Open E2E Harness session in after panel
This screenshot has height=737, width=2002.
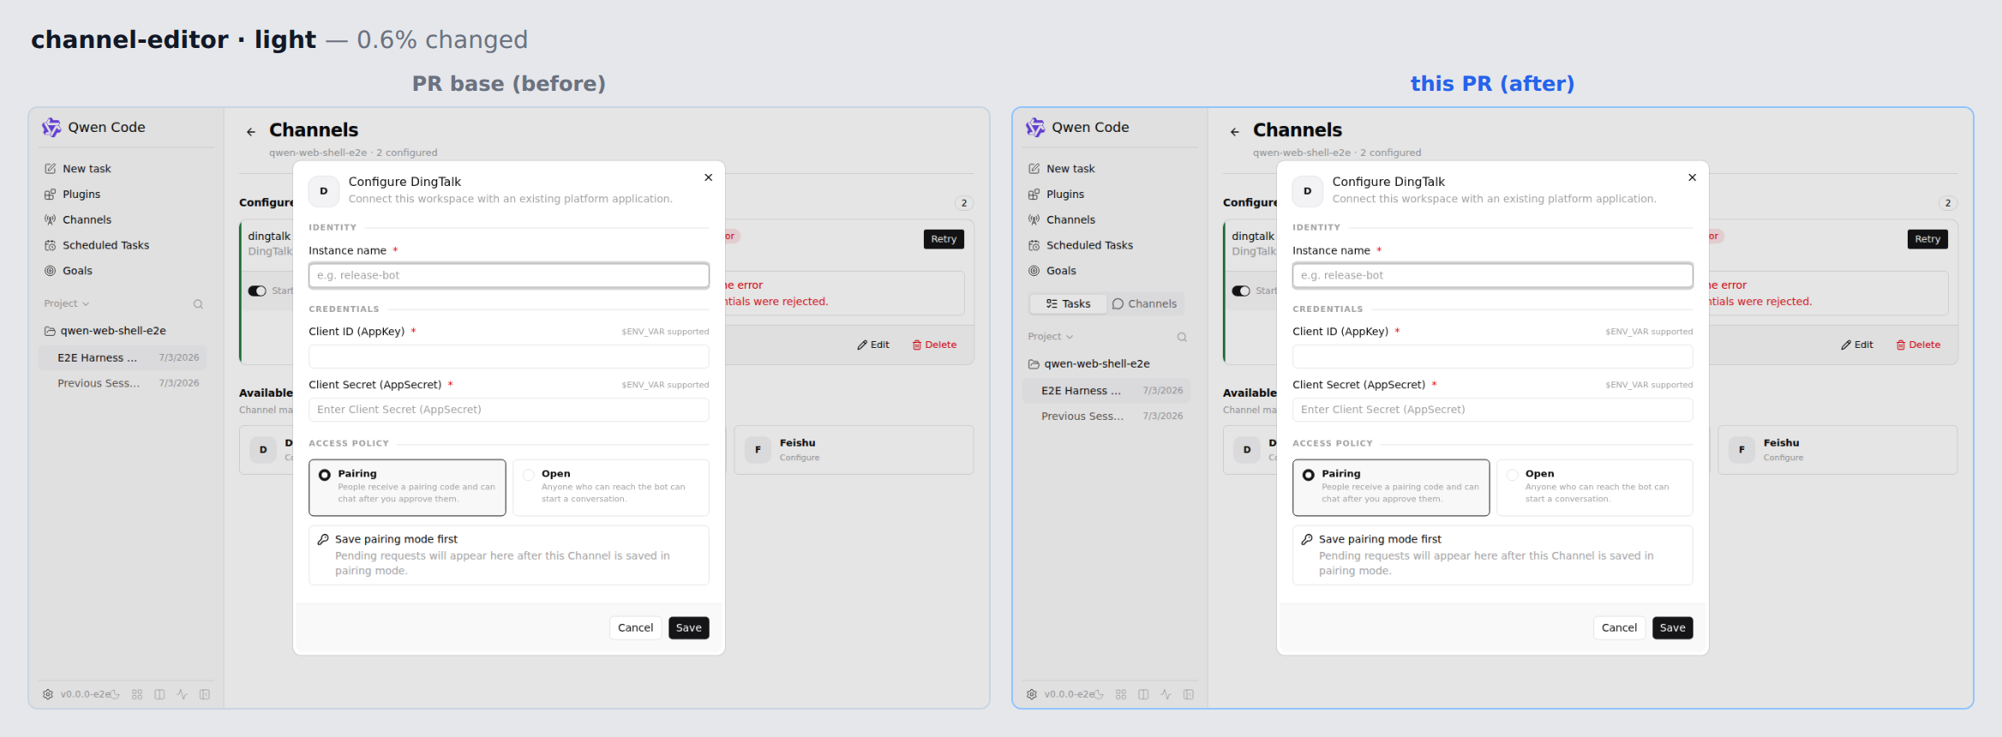[1106, 391]
